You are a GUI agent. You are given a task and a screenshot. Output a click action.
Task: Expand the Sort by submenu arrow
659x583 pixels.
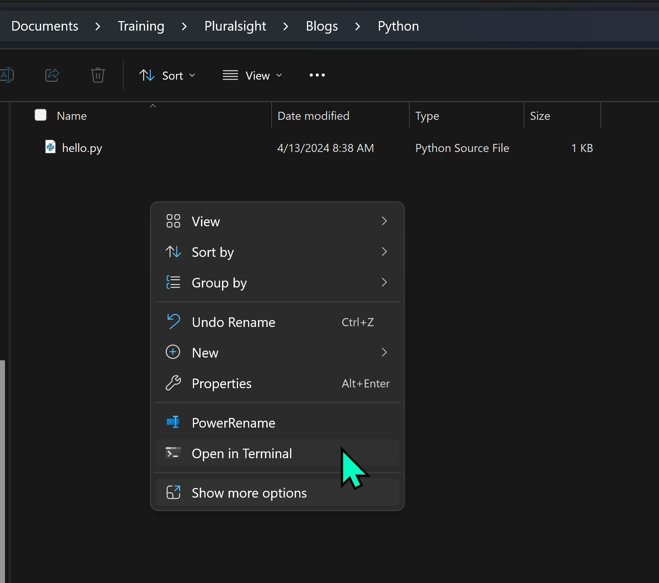coord(384,251)
